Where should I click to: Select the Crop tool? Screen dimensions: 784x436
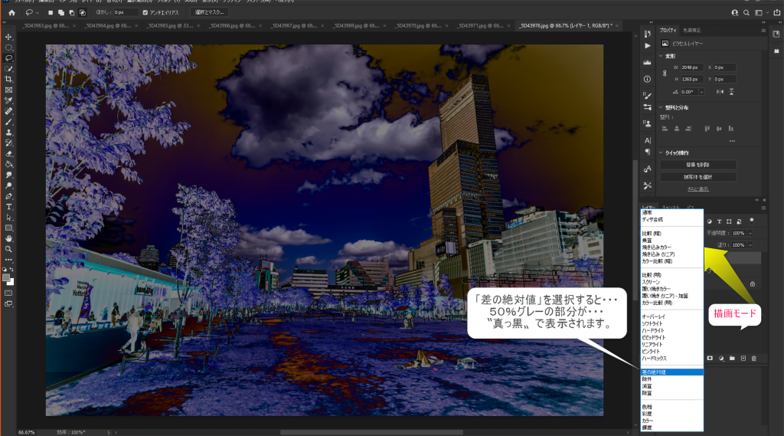[8, 80]
